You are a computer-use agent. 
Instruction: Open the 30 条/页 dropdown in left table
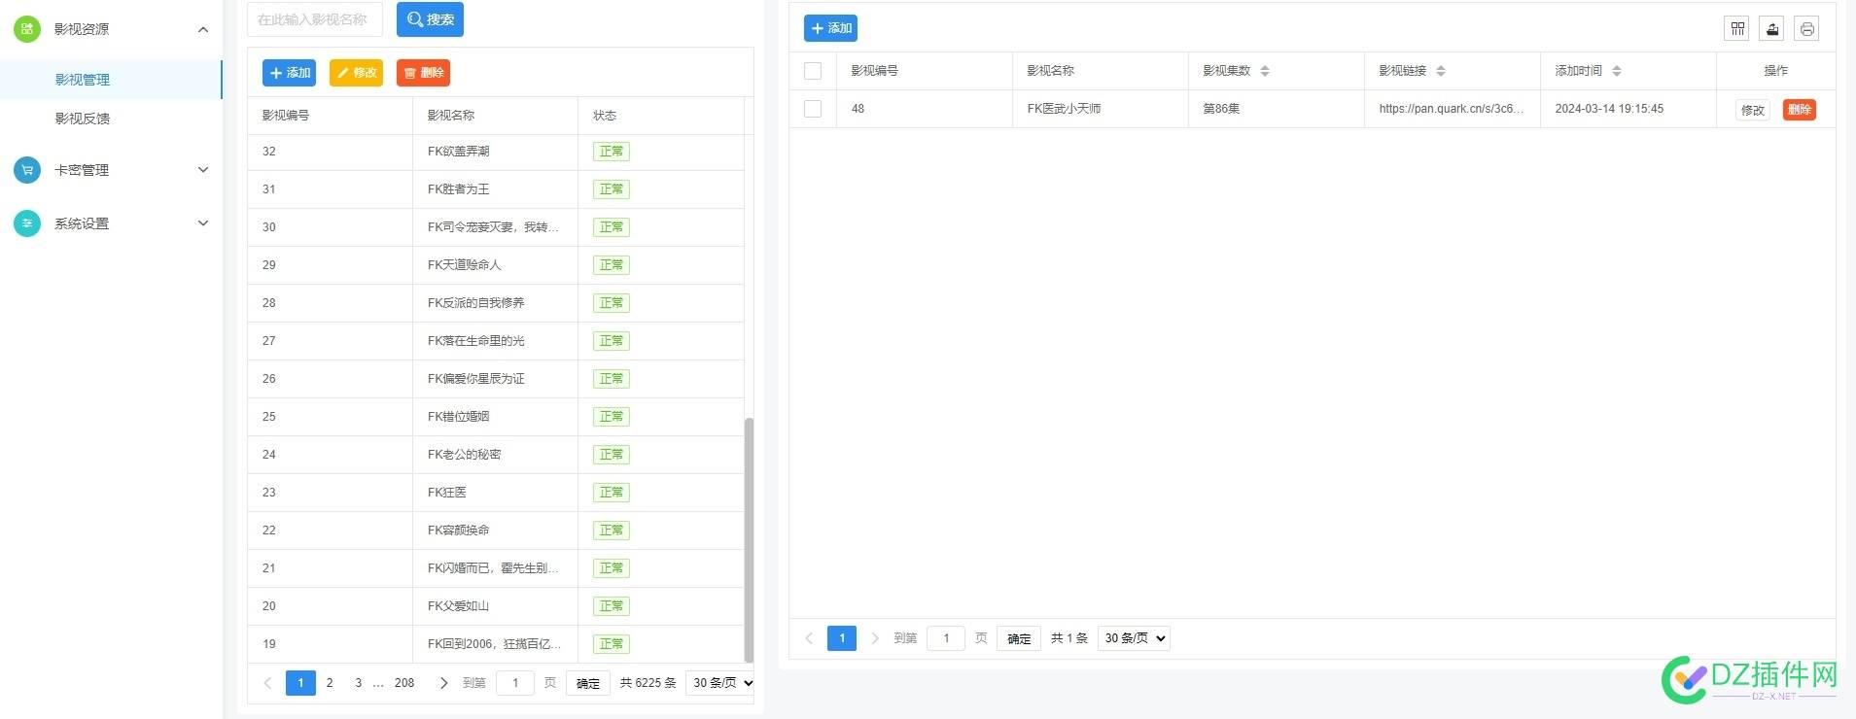(x=720, y=683)
